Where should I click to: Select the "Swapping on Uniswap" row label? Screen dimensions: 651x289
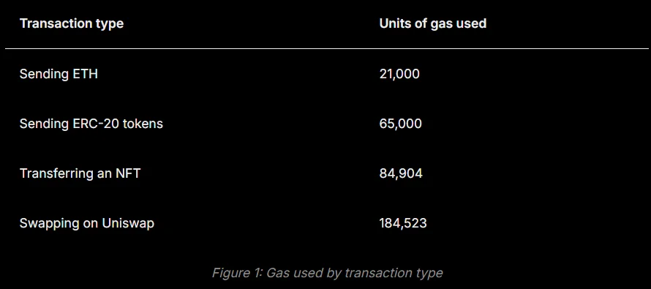pyautogui.click(x=87, y=223)
